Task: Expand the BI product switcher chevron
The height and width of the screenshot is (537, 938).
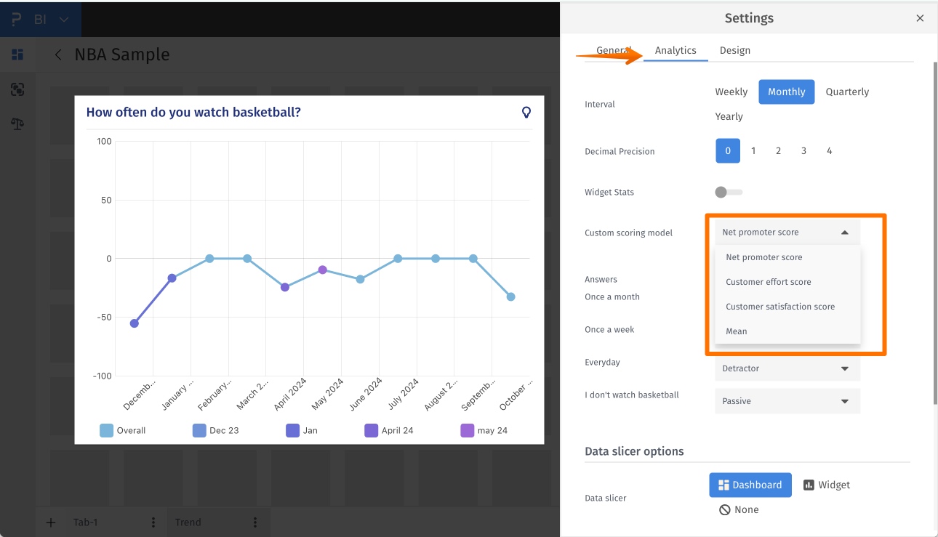Action: [x=64, y=20]
